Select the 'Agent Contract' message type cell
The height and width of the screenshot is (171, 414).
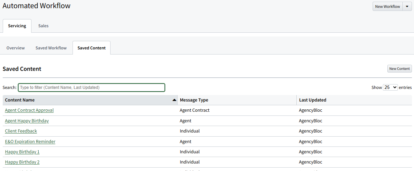point(194,110)
